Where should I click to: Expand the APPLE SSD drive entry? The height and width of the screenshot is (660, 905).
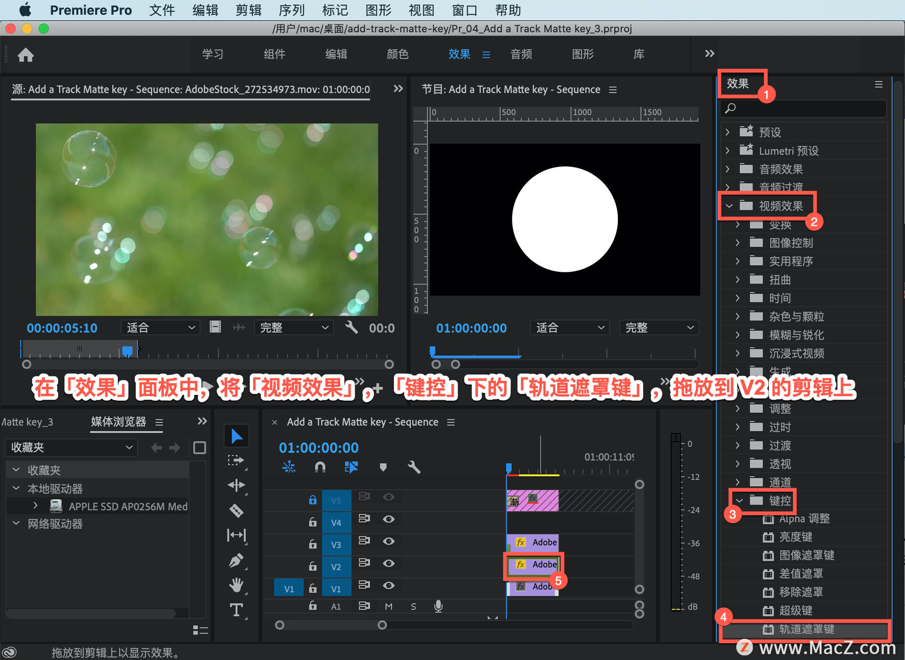point(35,506)
